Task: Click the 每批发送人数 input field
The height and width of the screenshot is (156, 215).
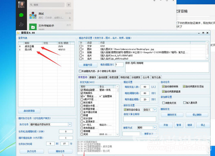Action: pyautogui.click(x=145, y=87)
